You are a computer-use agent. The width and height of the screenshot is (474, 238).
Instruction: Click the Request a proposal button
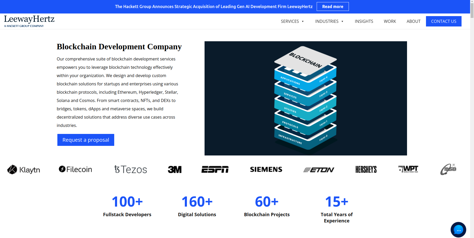86,140
